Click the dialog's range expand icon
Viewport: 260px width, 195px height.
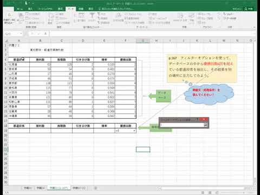click(205, 125)
